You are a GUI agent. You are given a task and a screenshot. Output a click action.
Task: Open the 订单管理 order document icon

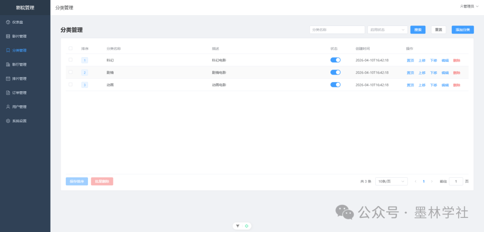(x=8, y=93)
